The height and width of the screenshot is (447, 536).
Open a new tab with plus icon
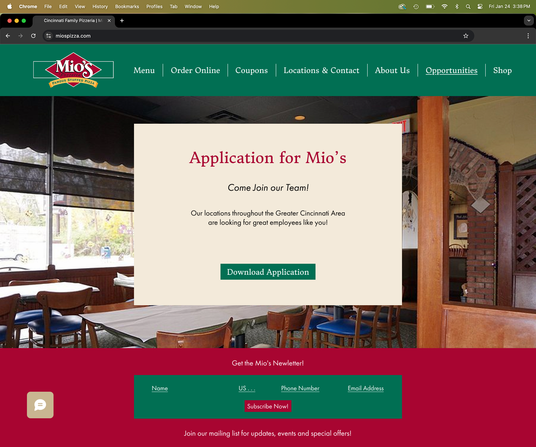pyautogui.click(x=122, y=21)
